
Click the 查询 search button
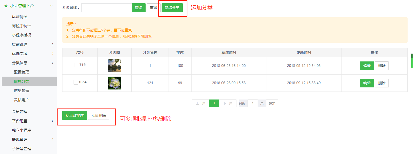138,8
